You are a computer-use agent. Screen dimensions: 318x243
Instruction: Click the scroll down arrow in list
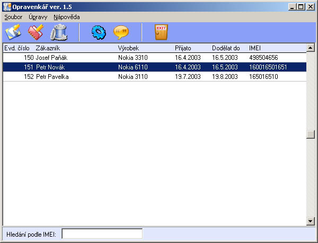point(311,221)
